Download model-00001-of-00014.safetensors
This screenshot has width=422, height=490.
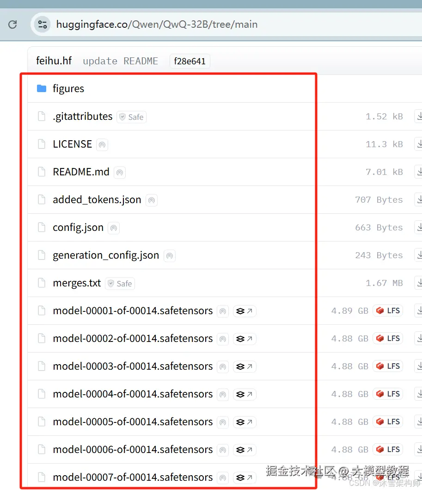point(419,311)
